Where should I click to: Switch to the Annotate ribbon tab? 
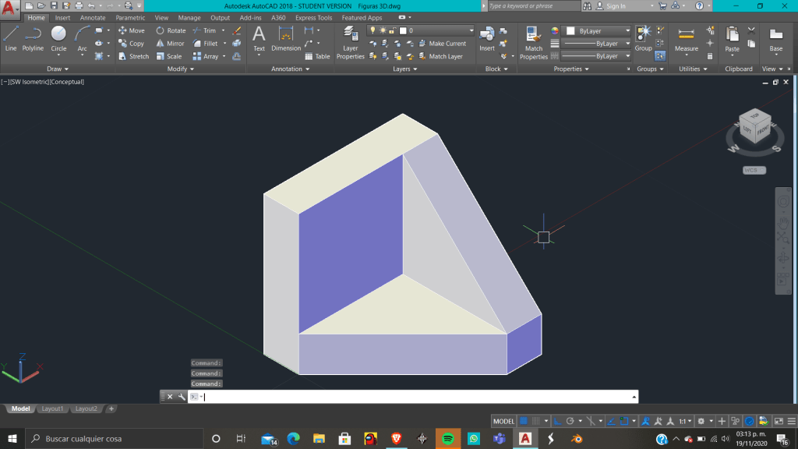[x=93, y=17]
